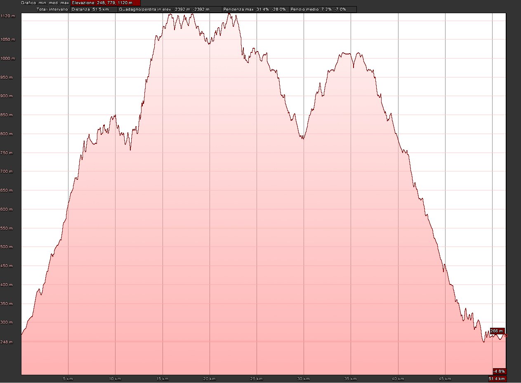Viewport: 521px width, 383px height.
Task: Click the 266 m elevation tooltip
Action: pos(497,331)
